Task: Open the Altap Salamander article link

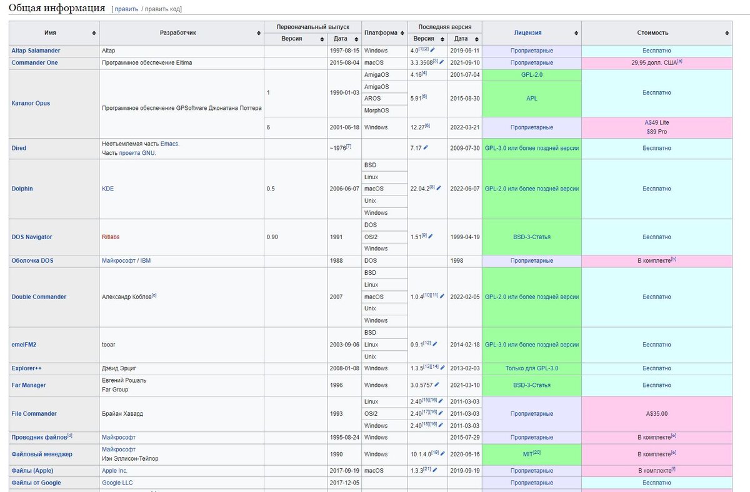Action: [x=36, y=50]
